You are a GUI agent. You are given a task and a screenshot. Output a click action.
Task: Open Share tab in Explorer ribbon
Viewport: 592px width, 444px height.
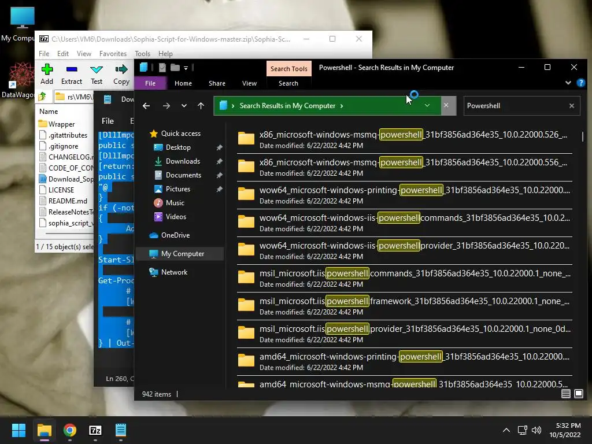click(217, 83)
